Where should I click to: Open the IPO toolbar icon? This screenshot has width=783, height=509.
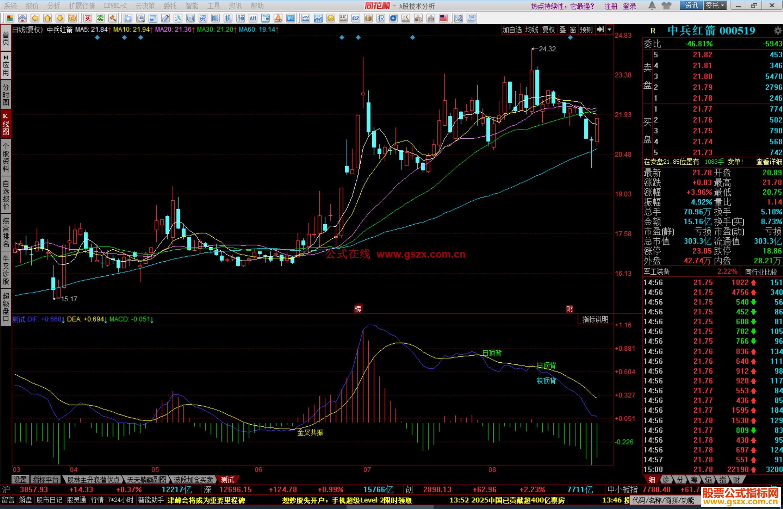coord(290,18)
